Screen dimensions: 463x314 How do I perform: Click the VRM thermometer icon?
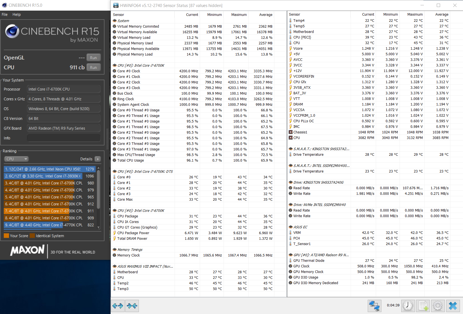coord(291,233)
